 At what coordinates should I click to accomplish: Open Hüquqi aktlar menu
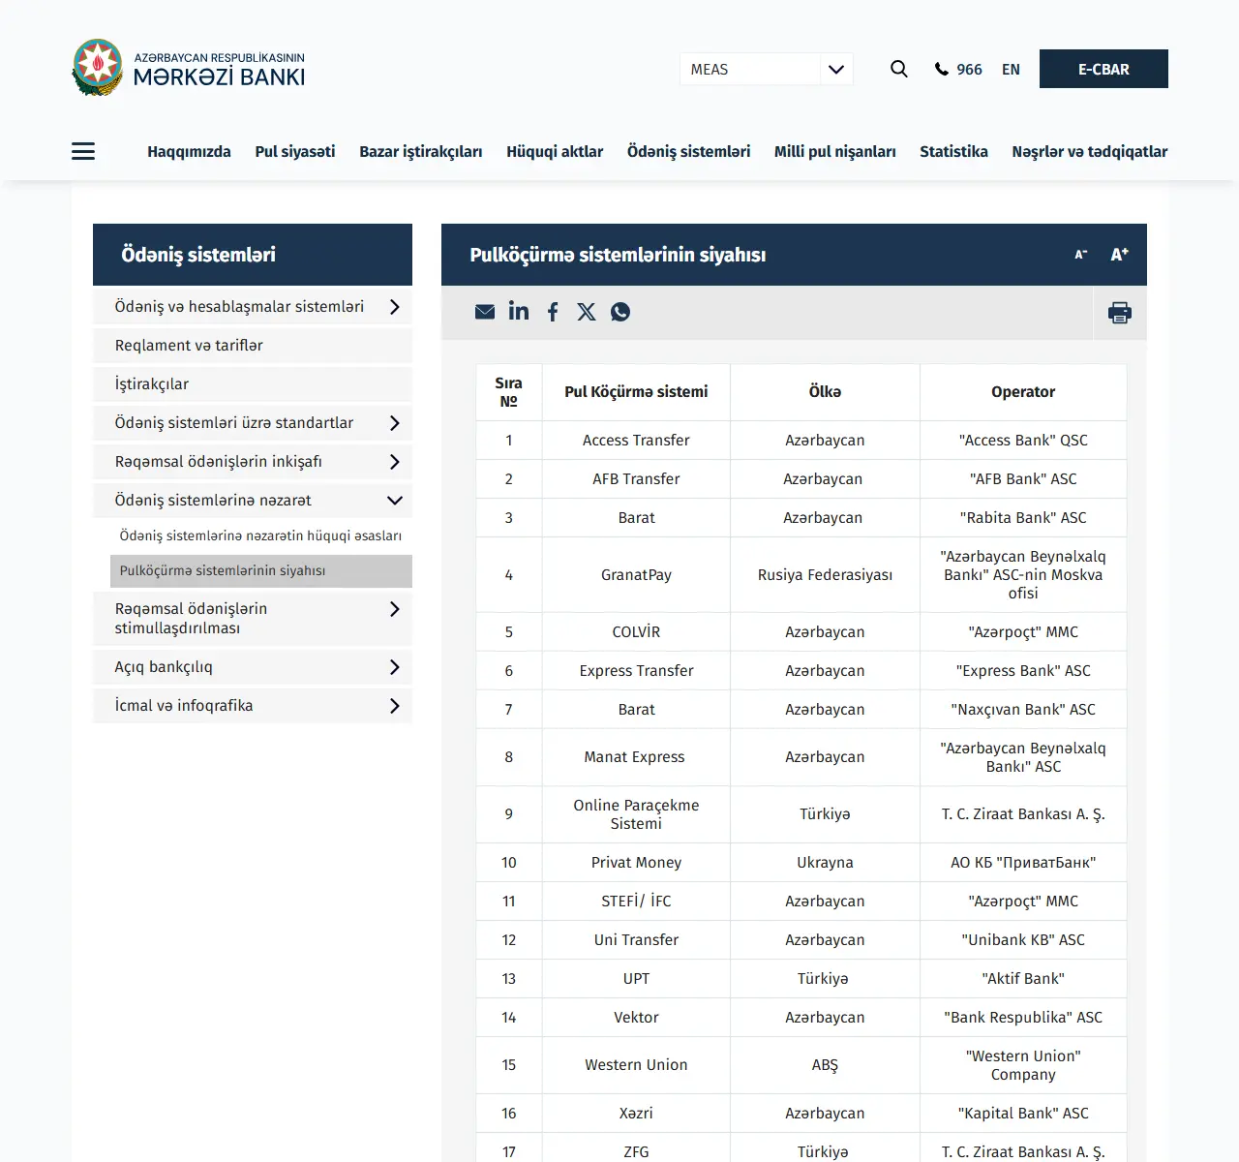click(x=555, y=152)
